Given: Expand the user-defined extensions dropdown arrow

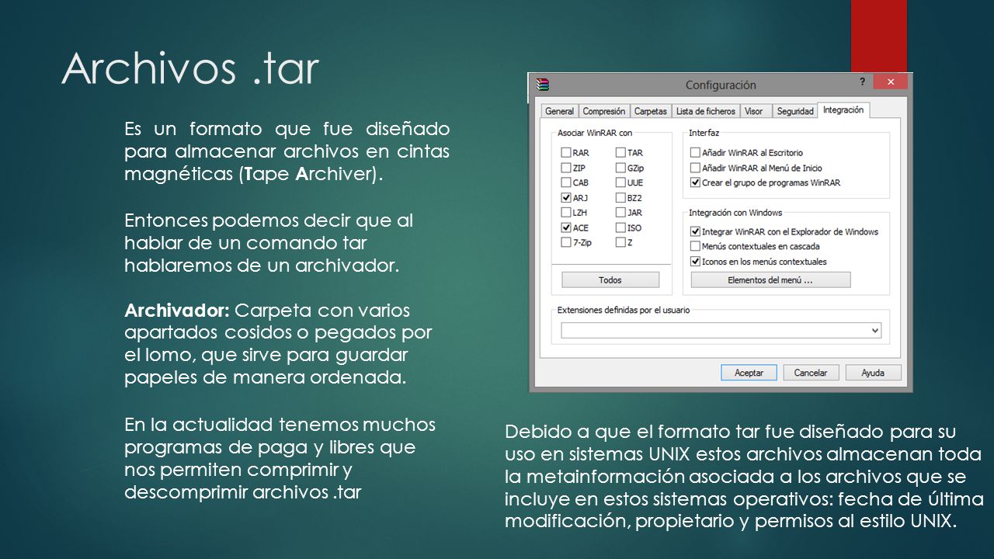Looking at the screenshot, I should 875,331.
